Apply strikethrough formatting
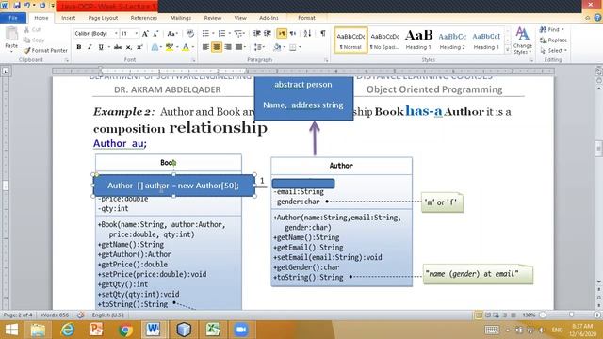The width and height of the screenshot is (603, 339). pyautogui.click(x=118, y=47)
